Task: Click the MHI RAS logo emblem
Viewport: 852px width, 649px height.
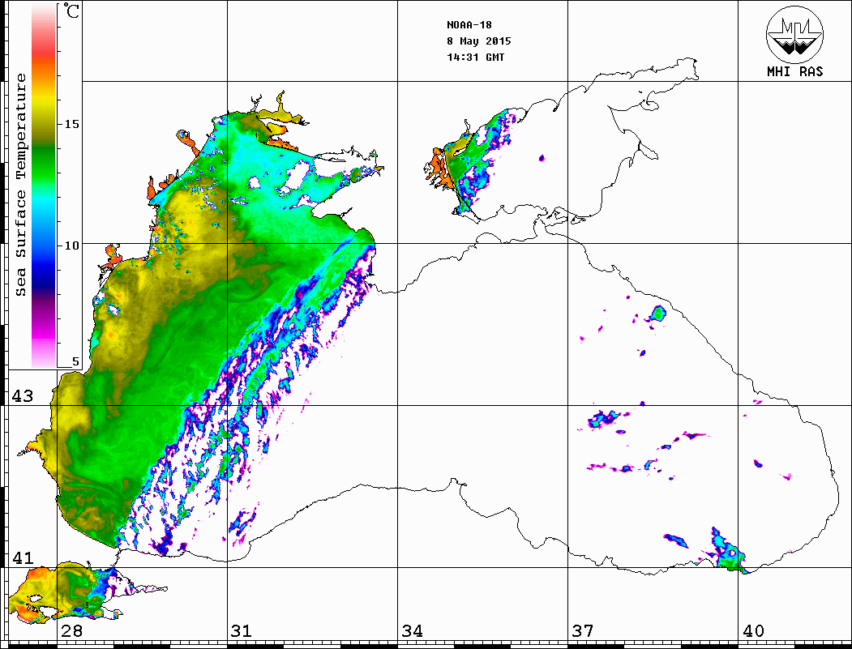Action: 795,34
